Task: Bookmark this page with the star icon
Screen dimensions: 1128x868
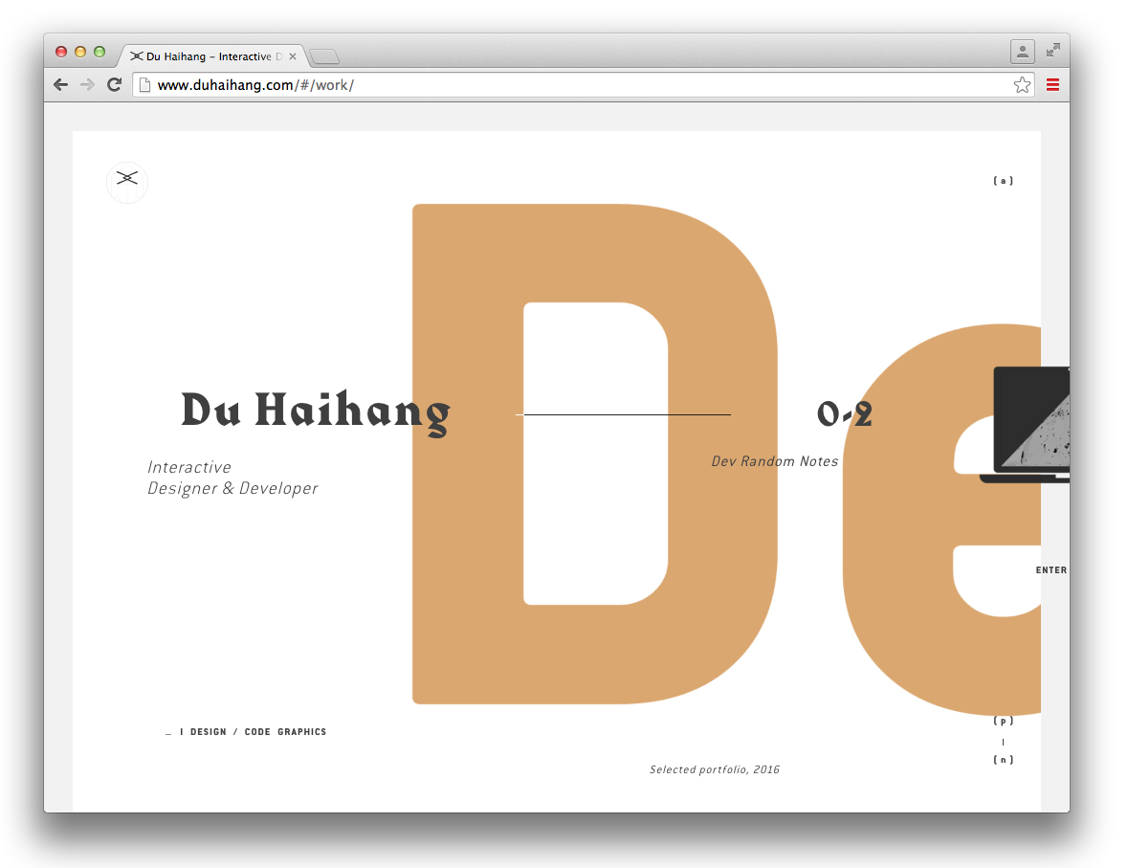Action: pos(1022,85)
